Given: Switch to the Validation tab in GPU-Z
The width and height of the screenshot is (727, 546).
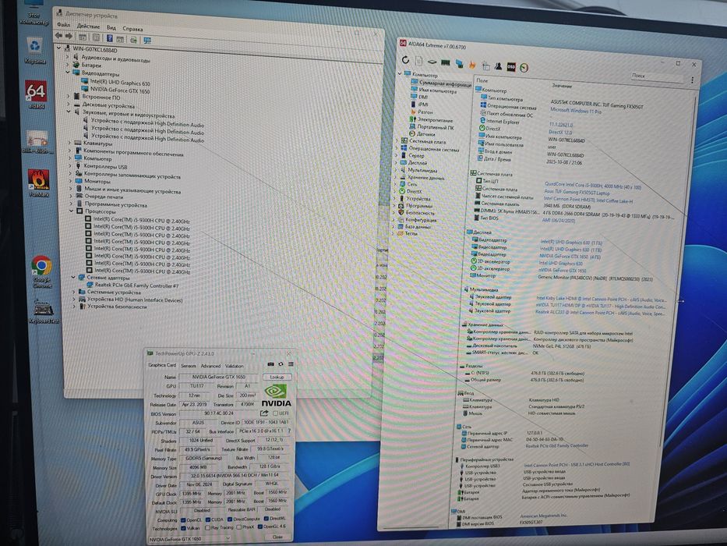Looking at the screenshot, I should [x=234, y=366].
